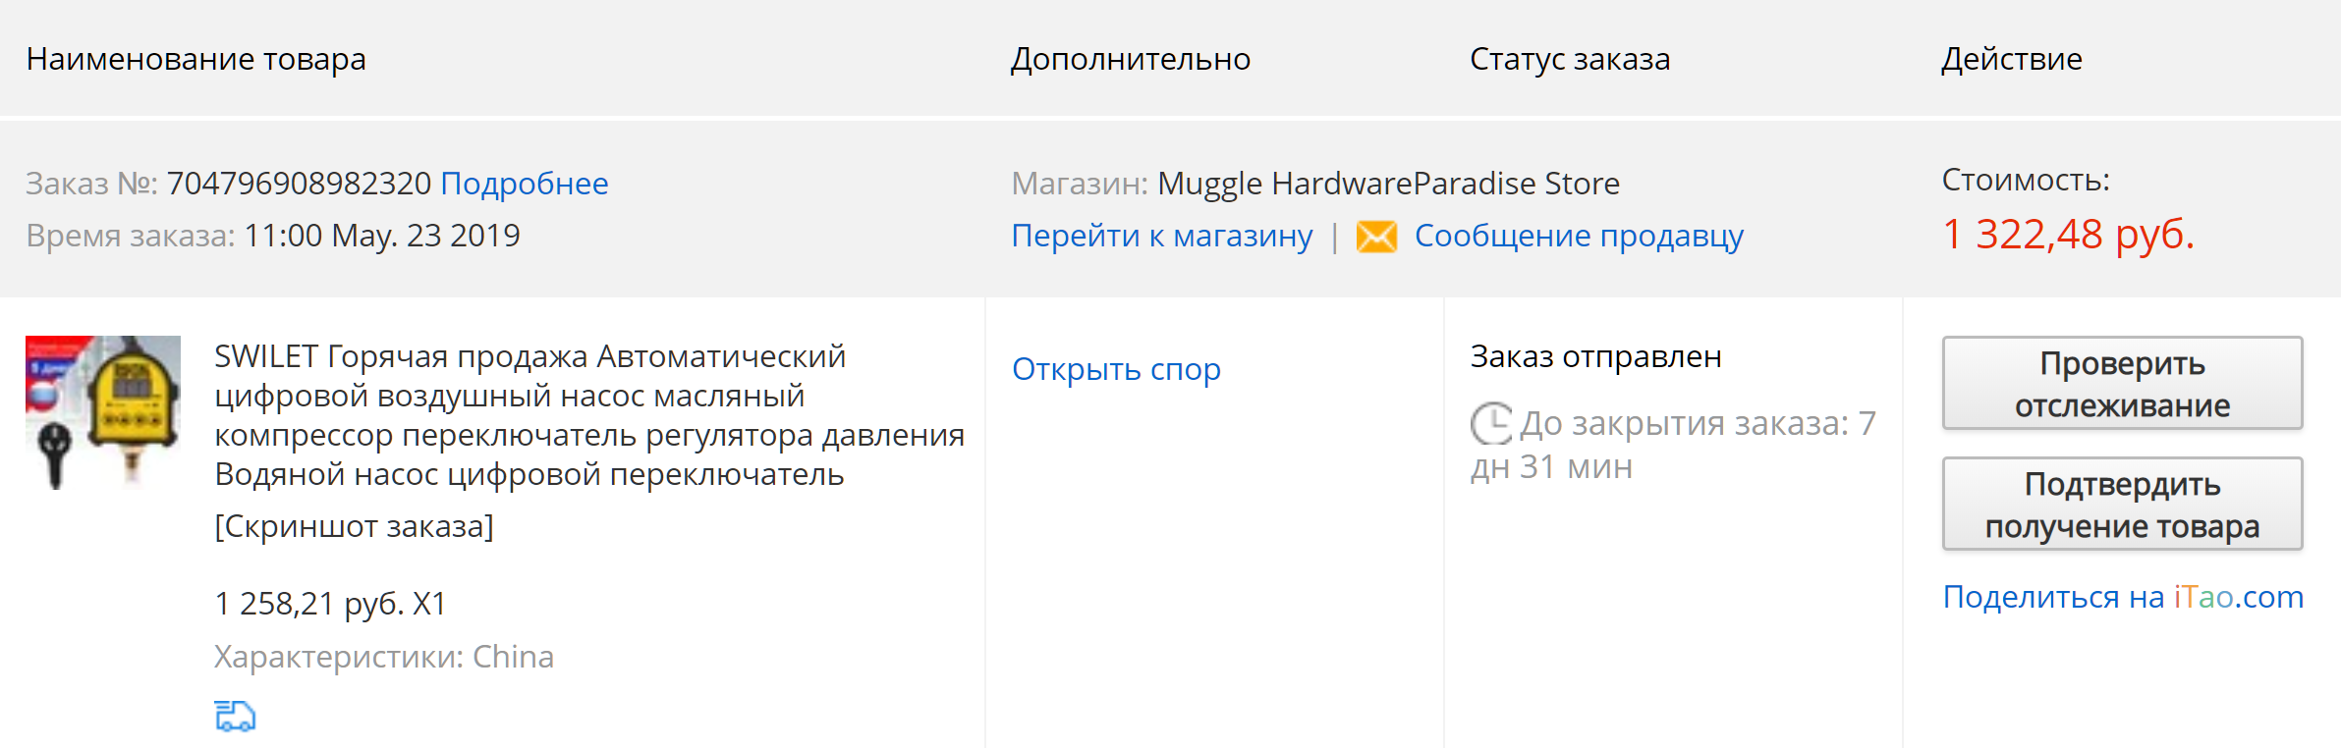This screenshot has width=2341, height=748.
Task: Share the order on iTao.com
Action: pyautogui.click(x=2122, y=597)
